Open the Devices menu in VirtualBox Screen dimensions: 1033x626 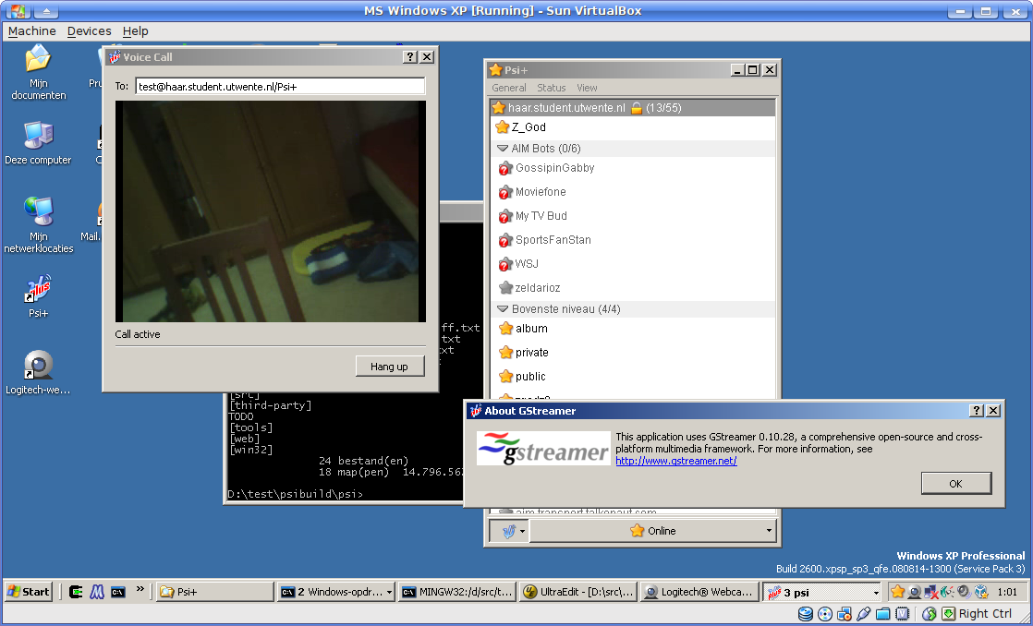89,31
